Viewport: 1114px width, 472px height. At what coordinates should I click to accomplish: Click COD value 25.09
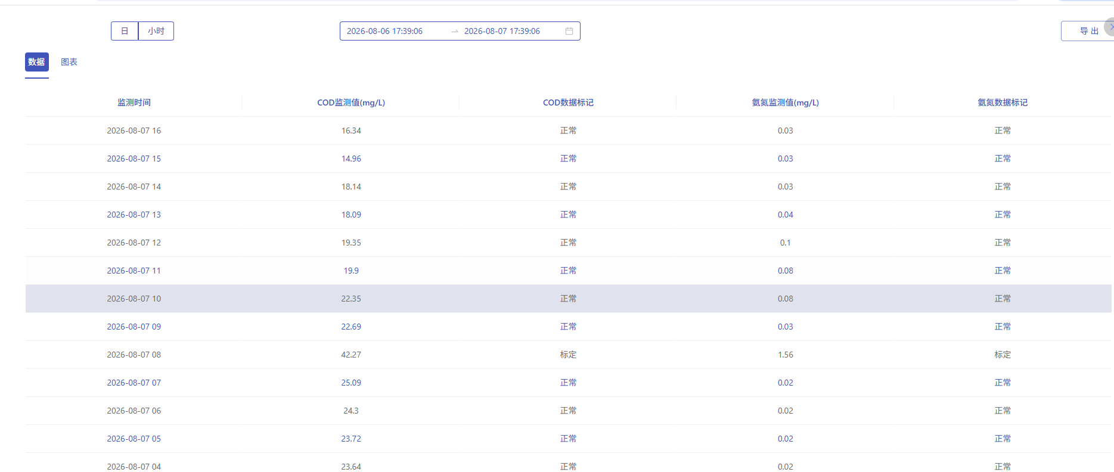click(x=351, y=383)
